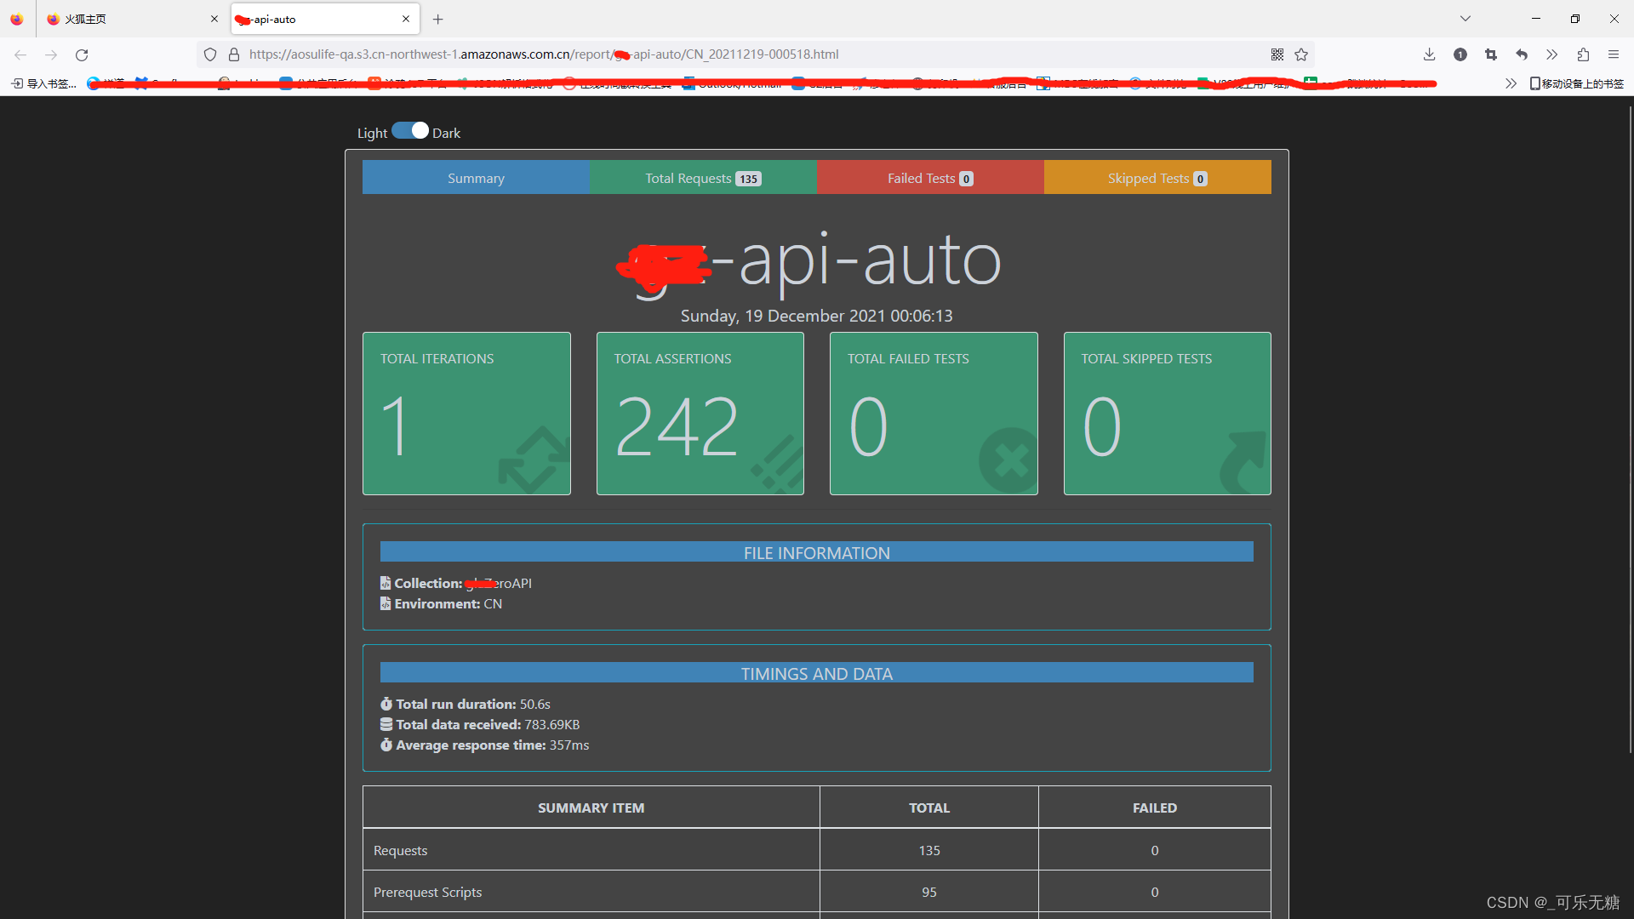Viewport: 1634px width, 919px height.
Task: Click the Total data received database icon
Action: pyautogui.click(x=386, y=724)
